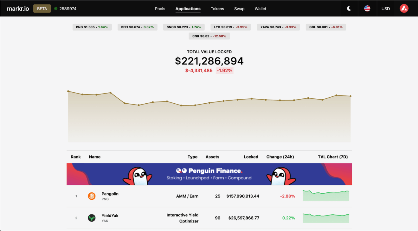The height and width of the screenshot is (231, 418).
Task: Open language selector US flag icon
Action: pyautogui.click(x=367, y=9)
